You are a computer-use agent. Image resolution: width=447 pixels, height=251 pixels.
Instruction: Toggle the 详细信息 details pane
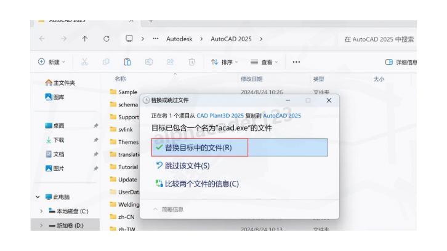coord(401,62)
